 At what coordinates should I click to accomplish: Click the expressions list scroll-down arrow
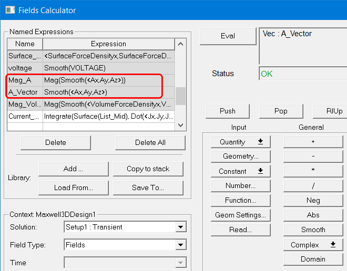pyautogui.click(x=180, y=126)
